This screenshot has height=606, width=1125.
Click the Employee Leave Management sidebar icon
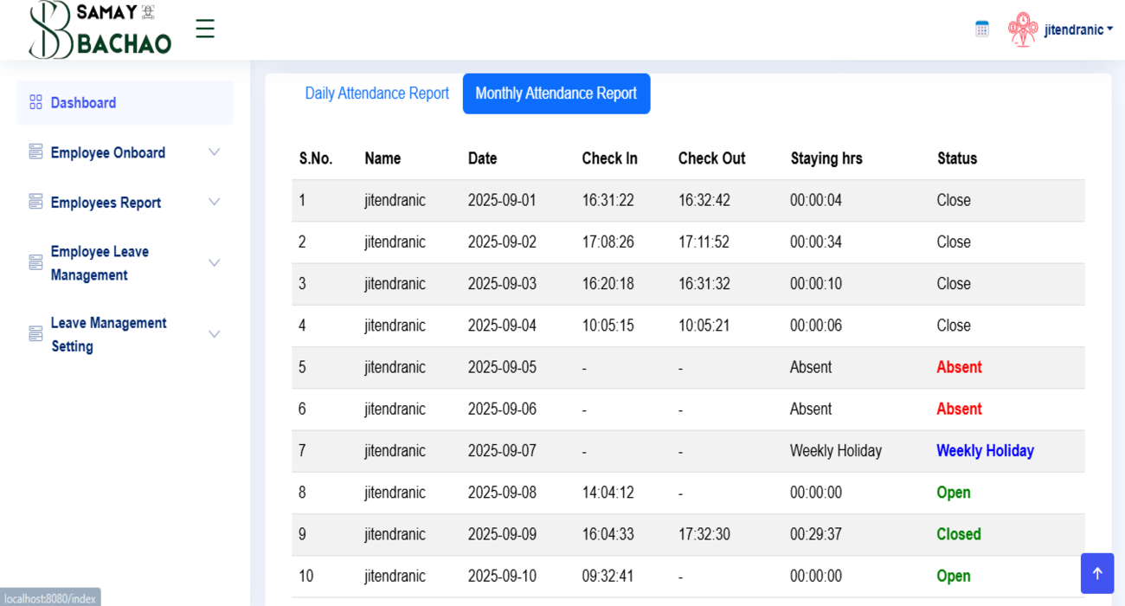(35, 262)
